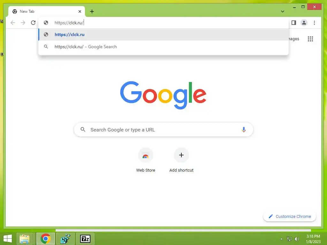
Task: Open the volume speaker tray icon
Action: tap(297, 239)
